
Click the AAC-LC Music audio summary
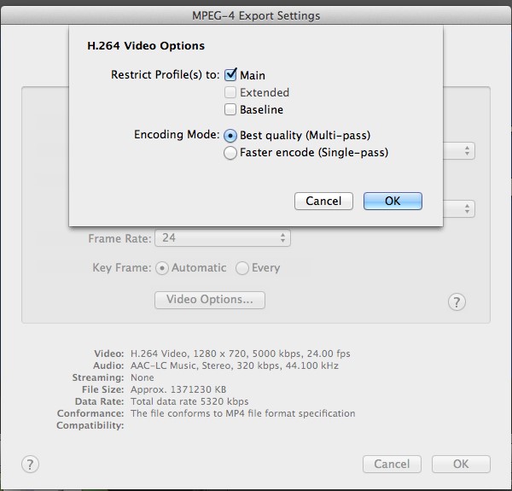coord(235,365)
